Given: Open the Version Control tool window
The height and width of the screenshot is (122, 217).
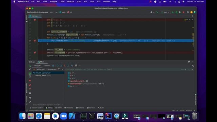Looking at the screenshot, I should (36, 108).
